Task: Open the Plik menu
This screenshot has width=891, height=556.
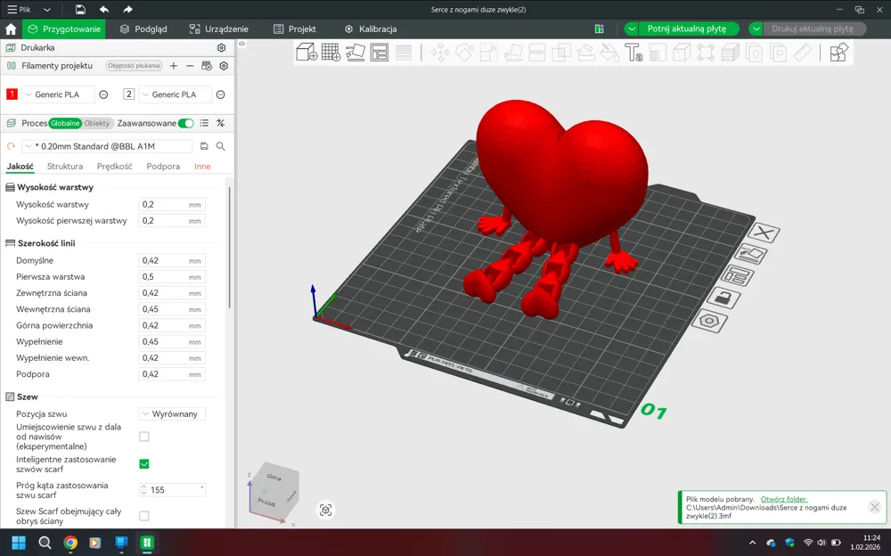Action: tap(19, 10)
